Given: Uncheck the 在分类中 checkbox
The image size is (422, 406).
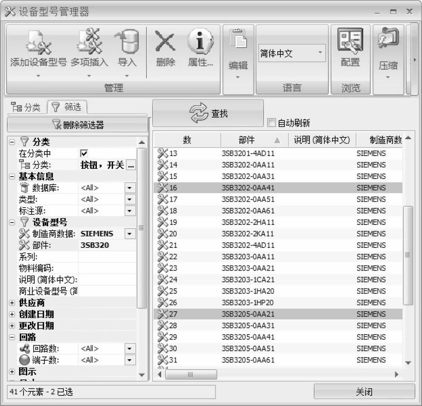Looking at the screenshot, I should click(84, 153).
